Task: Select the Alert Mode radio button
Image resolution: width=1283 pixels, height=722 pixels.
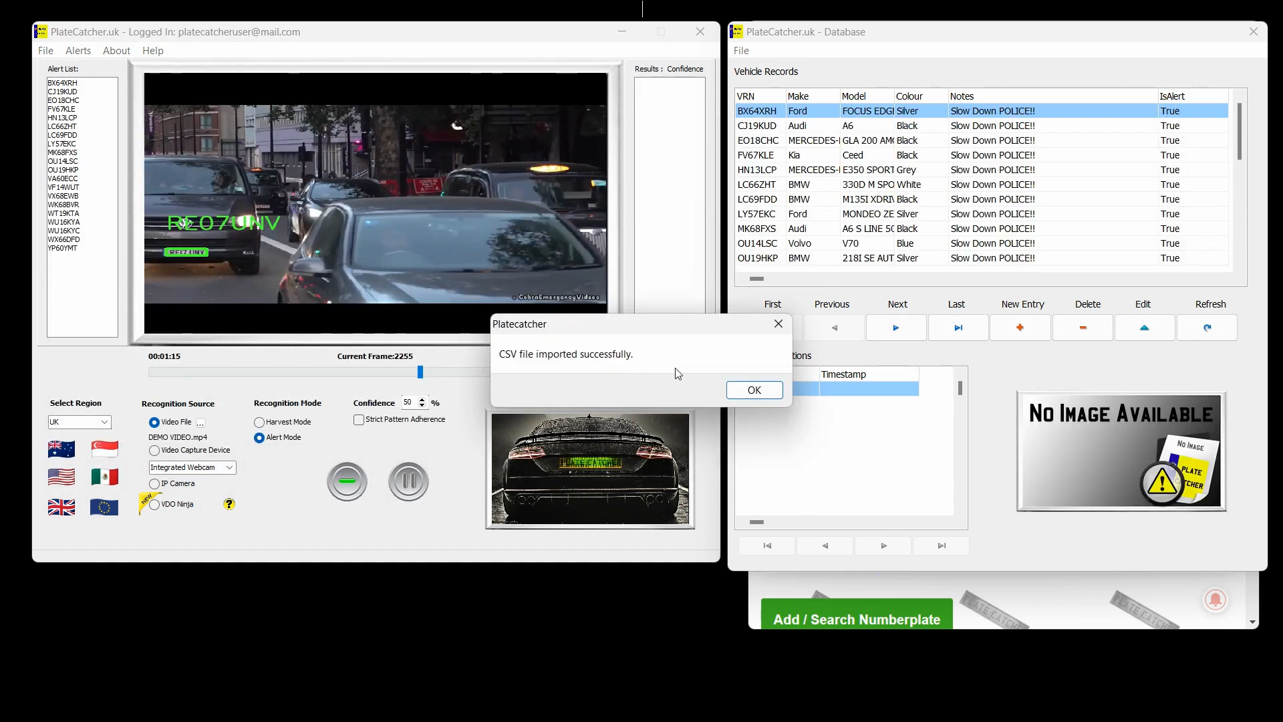Action: (x=259, y=438)
